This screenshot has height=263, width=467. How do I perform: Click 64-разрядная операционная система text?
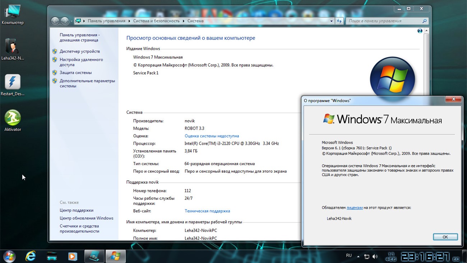pyautogui.click(x=219, y=164)
